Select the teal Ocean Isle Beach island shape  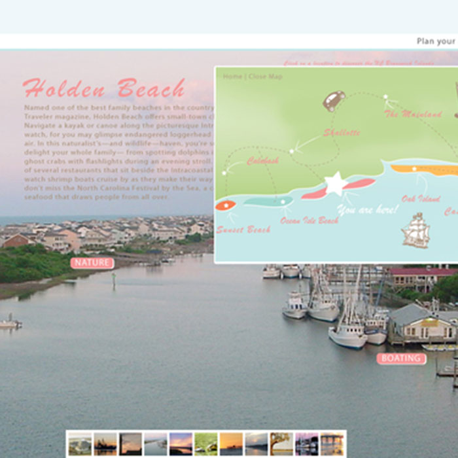pyautogui.click(x=268, y=202)
